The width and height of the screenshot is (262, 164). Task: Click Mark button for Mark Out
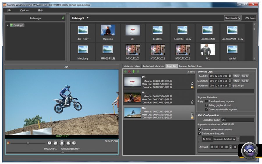[236, 81]
